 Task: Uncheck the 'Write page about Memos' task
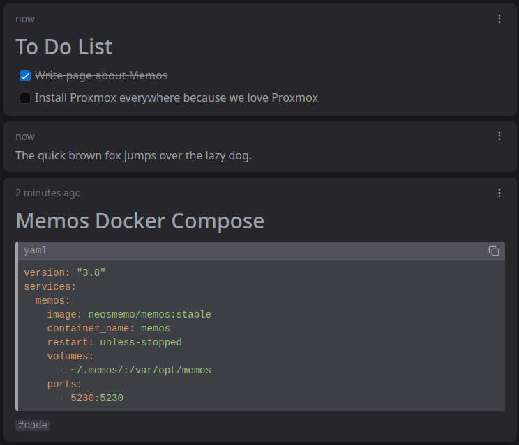point(25,76)
